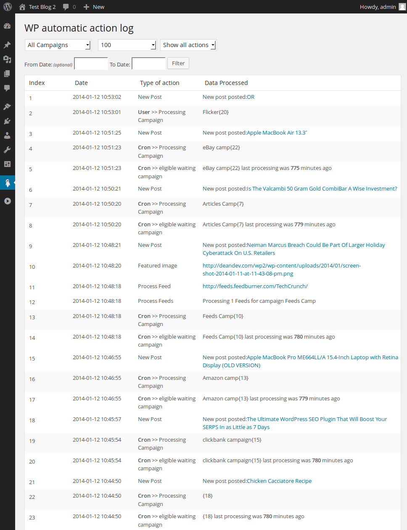Open Apple MacBook Pro ME664LL/A post link
This screenshot has height=530, width=407.
click(300, 361)
